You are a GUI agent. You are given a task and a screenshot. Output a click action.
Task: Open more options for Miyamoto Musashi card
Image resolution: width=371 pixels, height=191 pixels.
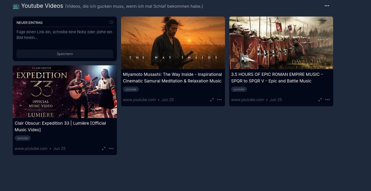[219, 100]
